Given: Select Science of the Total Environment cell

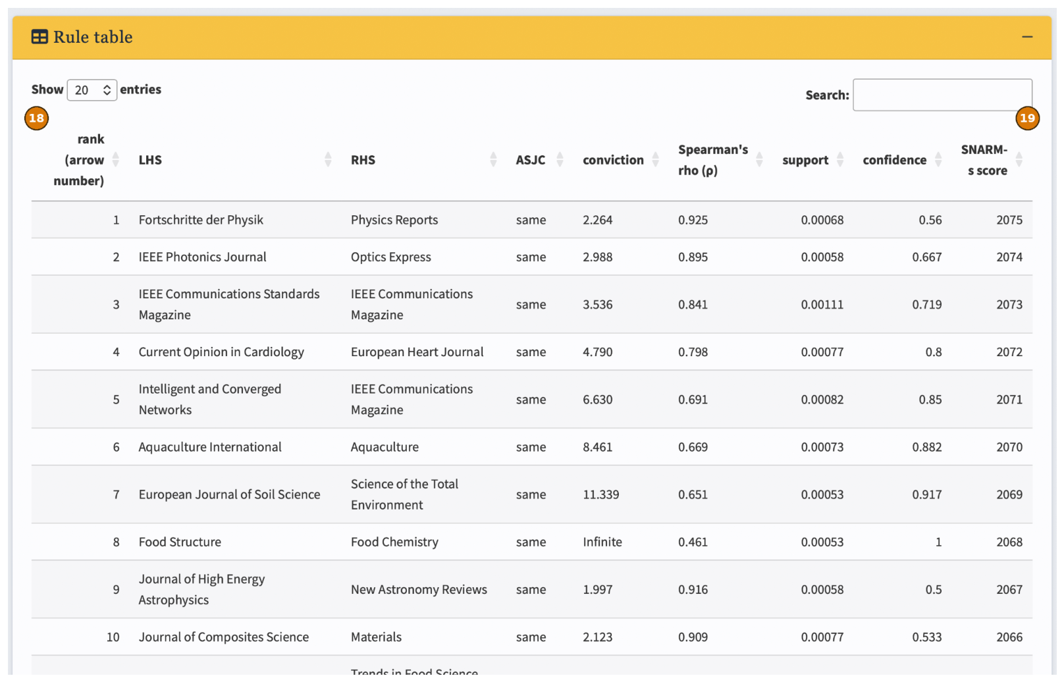Looking at the screenshot, I should [x=404, y=494].
